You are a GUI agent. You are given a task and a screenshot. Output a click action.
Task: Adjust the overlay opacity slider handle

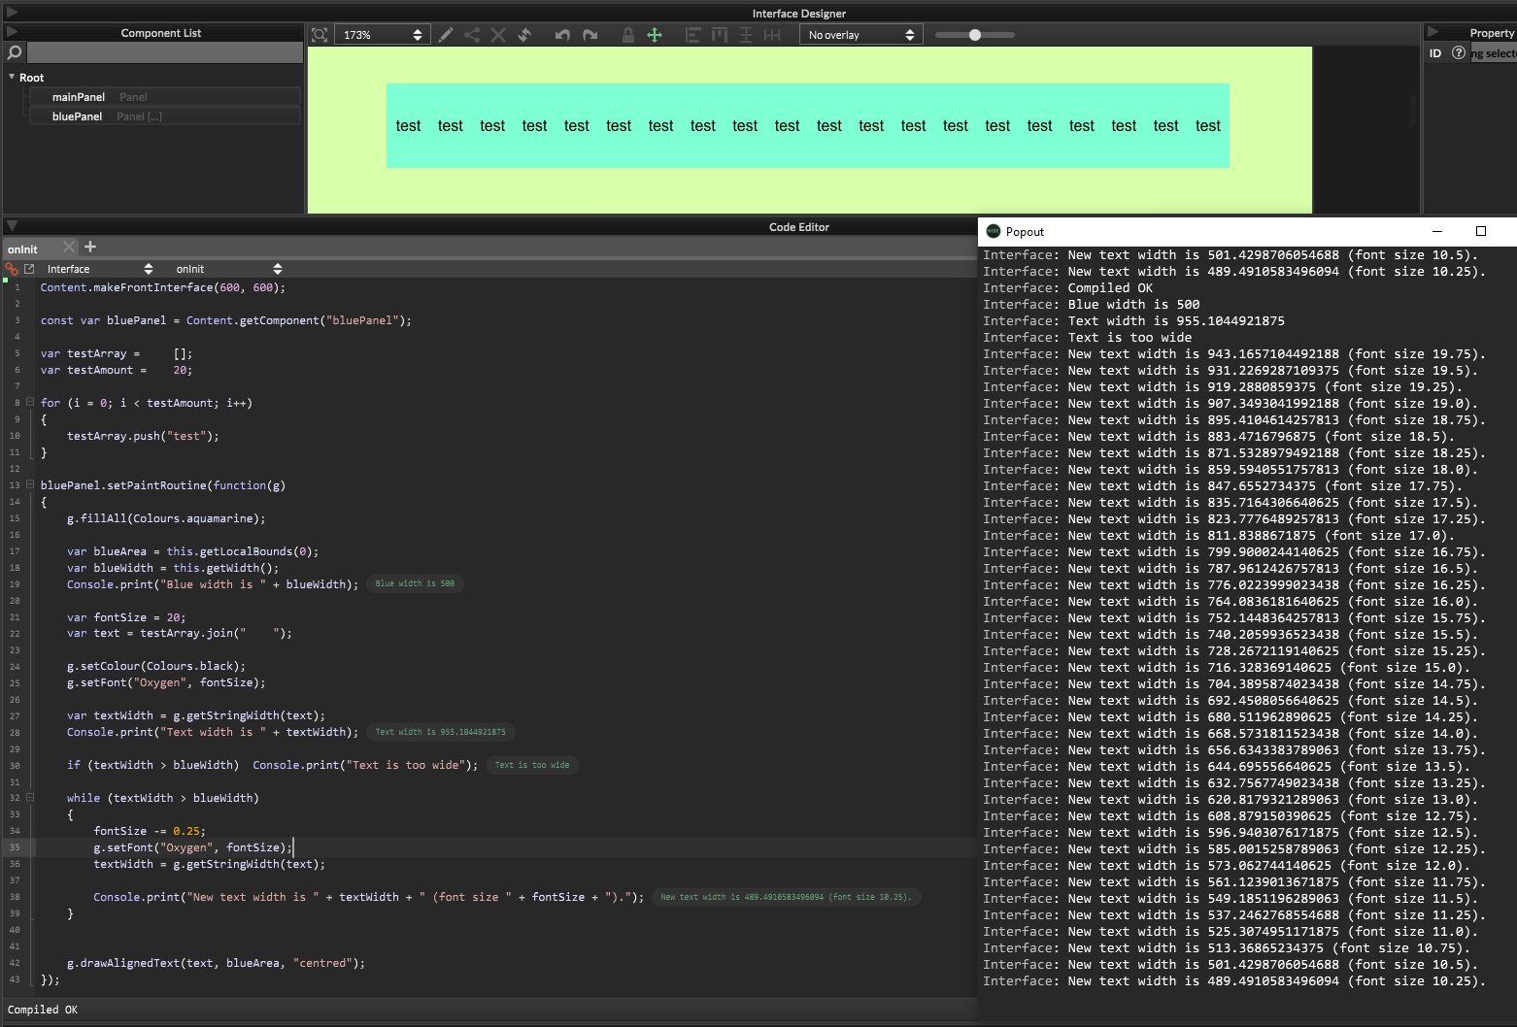pyautogui.click(x=975, y=35)
